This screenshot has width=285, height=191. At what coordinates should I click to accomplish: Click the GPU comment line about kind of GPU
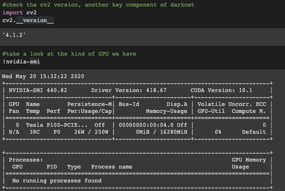[x=69, y=54]
